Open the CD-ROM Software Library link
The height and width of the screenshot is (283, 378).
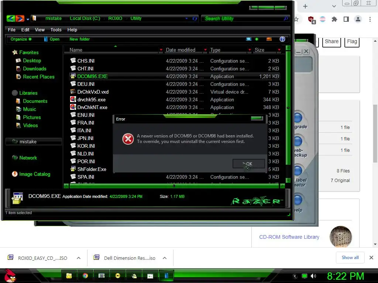289,237
